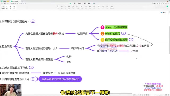Expand the 5 badge beside 小白最容易走的五段长路
The image size is (170, 96).
point(33,79)
